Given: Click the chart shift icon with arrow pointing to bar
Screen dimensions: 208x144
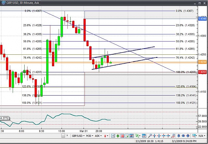Looking at the screenshot, I should pos(113,136).
